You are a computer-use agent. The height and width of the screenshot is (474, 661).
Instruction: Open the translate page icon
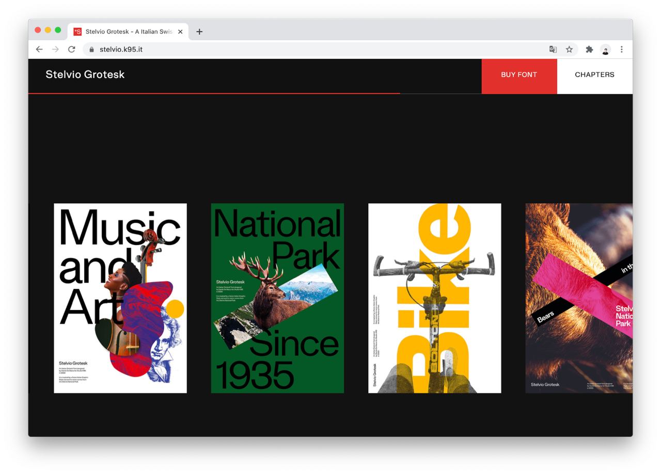click(553, 50)
